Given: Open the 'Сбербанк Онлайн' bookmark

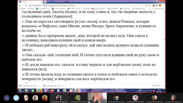Looking at the screenshot, I should pos(139,9).
